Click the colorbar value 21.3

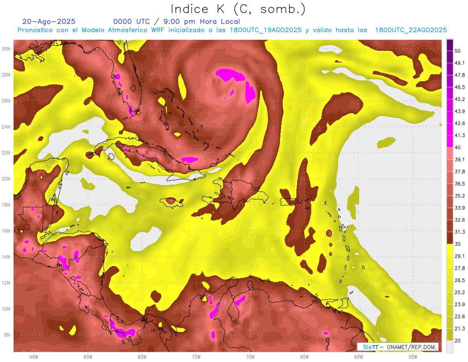(x=459, y=329)
